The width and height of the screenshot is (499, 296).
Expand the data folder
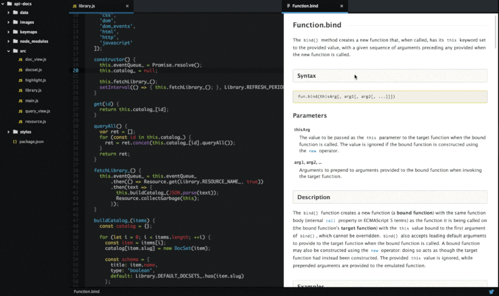[7, 13]
